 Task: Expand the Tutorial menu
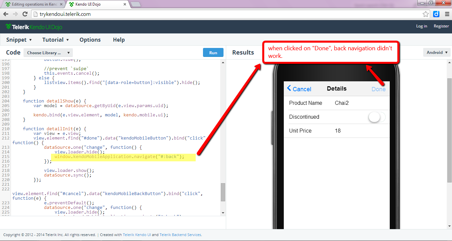coord(56,40)
